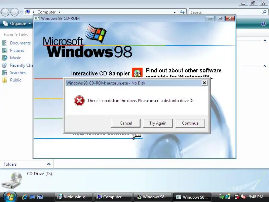Click Computer in the address bar

point(46,12)
